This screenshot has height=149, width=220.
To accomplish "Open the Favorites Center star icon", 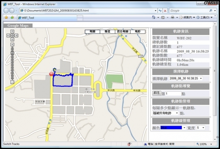I will (6, 17).
